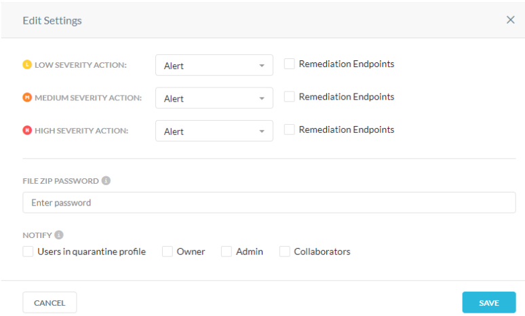Click the Edit Settings title
Image resolution: width=525 pixels, height=316 pixels.
tap(52, 21)
